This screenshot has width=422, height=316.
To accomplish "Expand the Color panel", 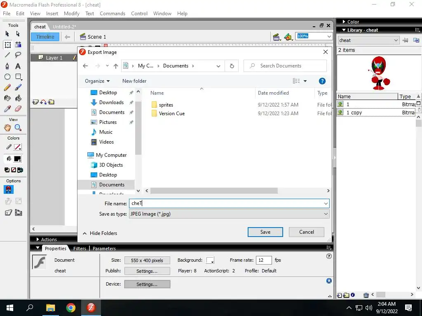I will [344, 22].
